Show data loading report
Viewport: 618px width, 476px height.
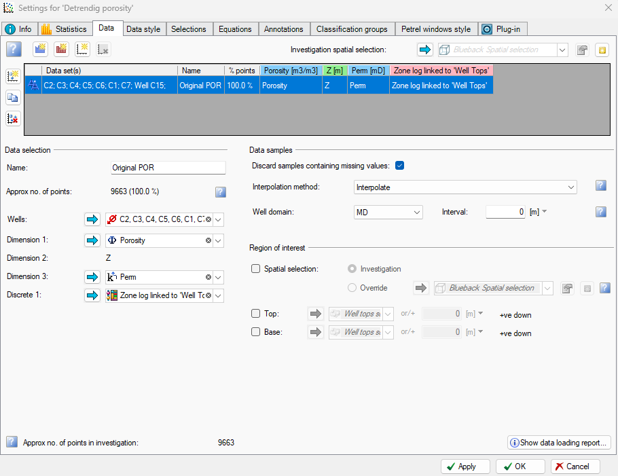click(559, 443)
